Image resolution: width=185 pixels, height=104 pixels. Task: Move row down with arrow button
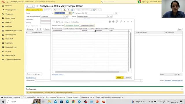click(x=40, y=29)
